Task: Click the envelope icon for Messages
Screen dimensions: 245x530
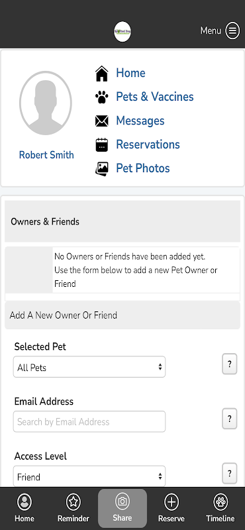Action: 102,121
